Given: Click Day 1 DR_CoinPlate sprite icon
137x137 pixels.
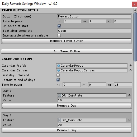Looking at the screenshot, I should click(x=60, y=95).
